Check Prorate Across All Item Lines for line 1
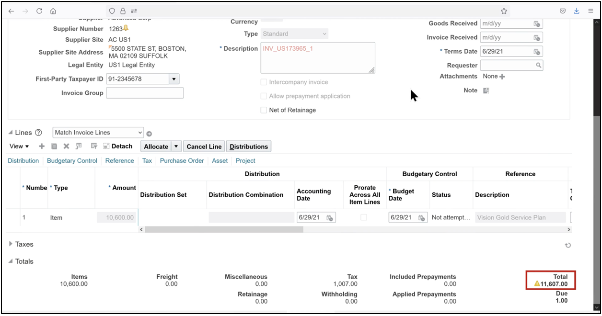This screenshot has height=316, width=602. coord(364,217)
